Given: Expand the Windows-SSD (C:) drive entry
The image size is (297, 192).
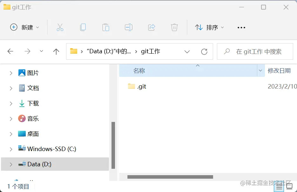Looking at the screenshot, I should [10, 149].
